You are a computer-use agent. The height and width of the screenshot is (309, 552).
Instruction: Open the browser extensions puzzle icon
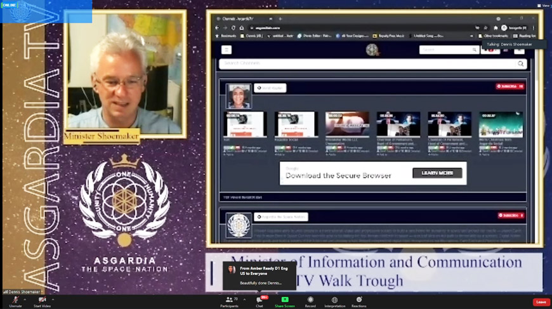pyautogui.click(x=496, y=28)
